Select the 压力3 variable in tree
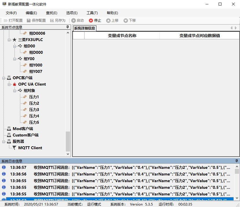 point(34,110)
